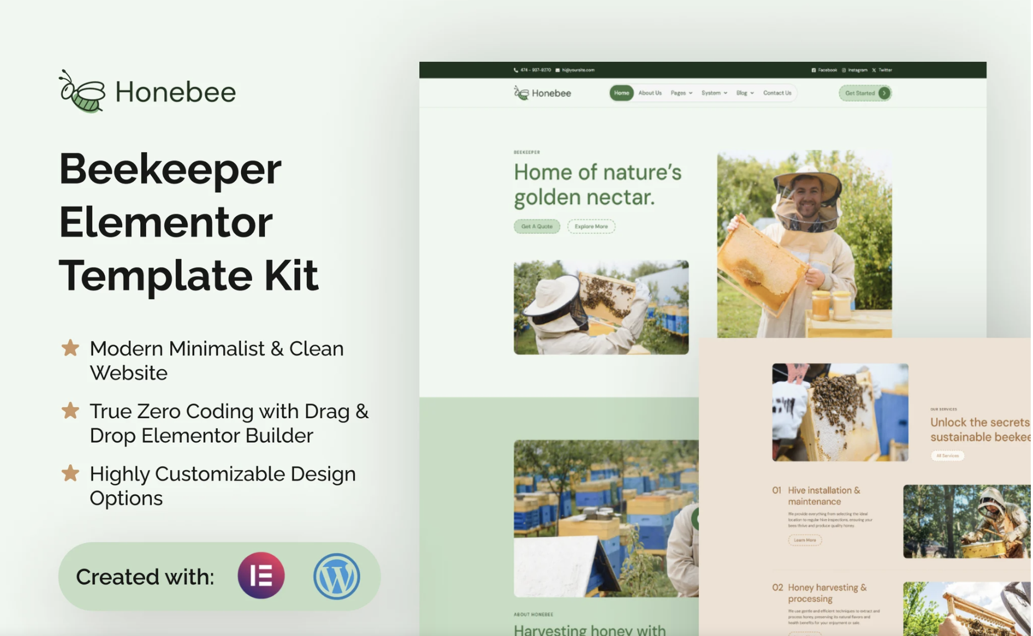Click the True Zero Coding feature text
The image size is (1033, 636).
pyautogui.click(x=229, y=423)
